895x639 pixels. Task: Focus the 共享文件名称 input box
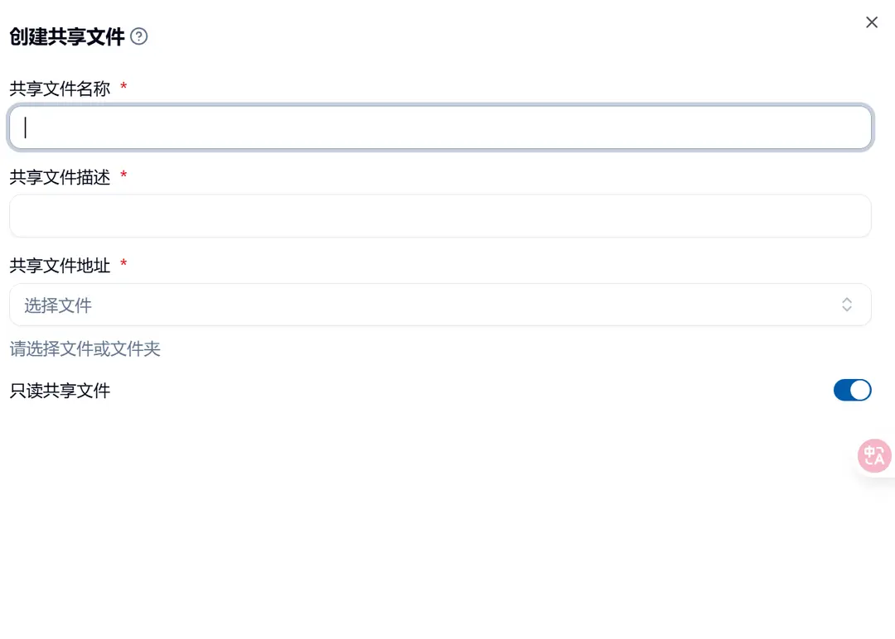(x=440, y=127)
